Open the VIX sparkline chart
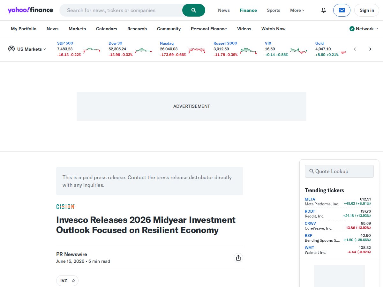The image size is (383, 287). point(299,50)
